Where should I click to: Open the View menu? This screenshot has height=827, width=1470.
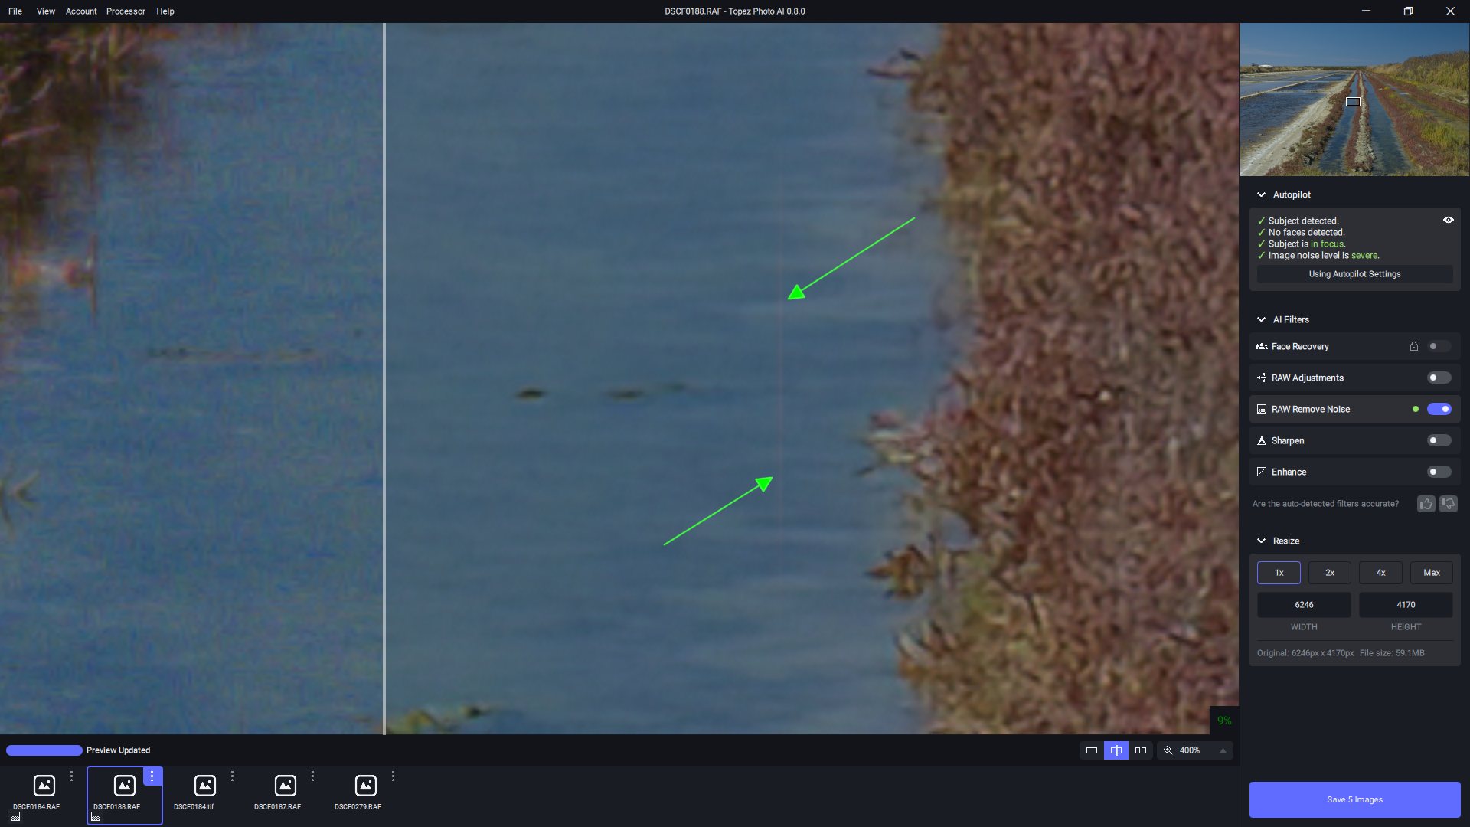(x=46, y=11)
